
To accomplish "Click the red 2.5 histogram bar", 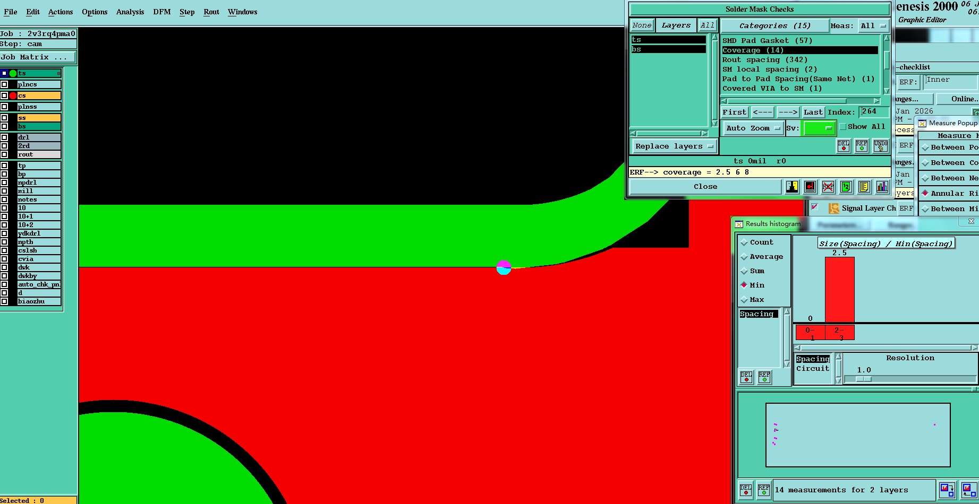I will (840, 290).
